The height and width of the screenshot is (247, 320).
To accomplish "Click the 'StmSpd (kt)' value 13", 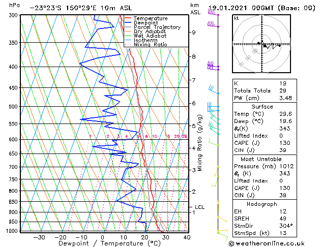I will (283, 233).
